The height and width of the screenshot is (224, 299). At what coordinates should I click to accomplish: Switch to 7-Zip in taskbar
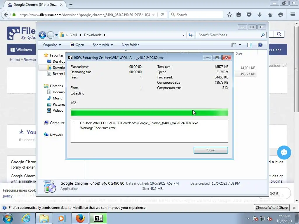(x=98, y=218)
